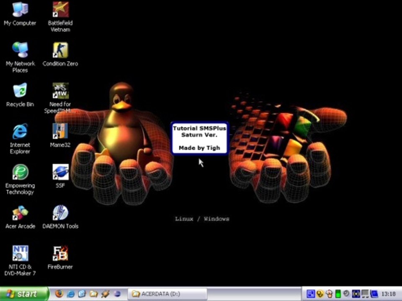Switch to ACERDATA (D:) taskbar window
This screenshot has width=402, height=301.
point(167,294)
